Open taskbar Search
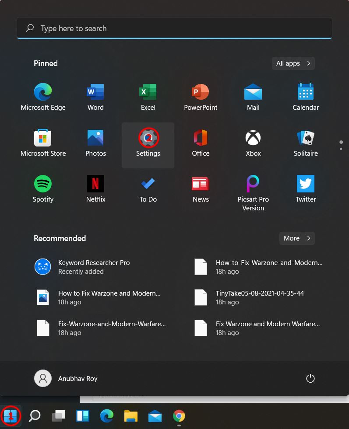 coord(35,416)
